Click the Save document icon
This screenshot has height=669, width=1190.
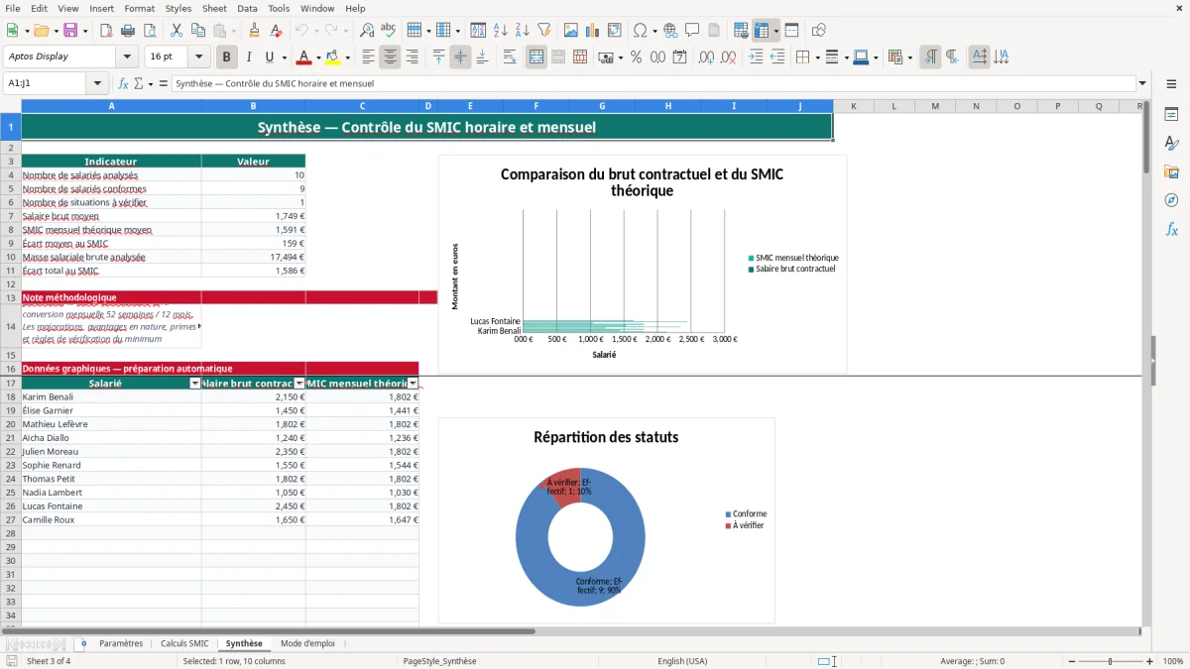70,31
